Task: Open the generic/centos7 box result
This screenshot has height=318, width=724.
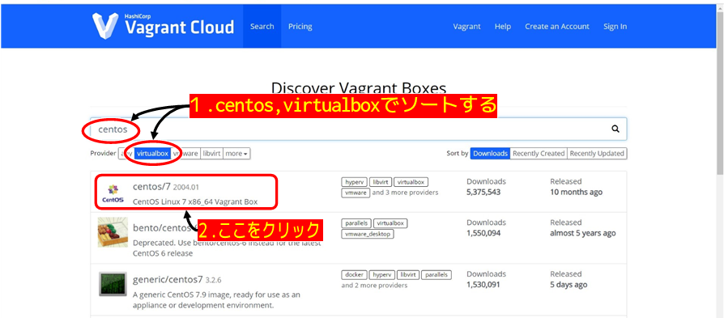Action: click(x=168, y=279)
